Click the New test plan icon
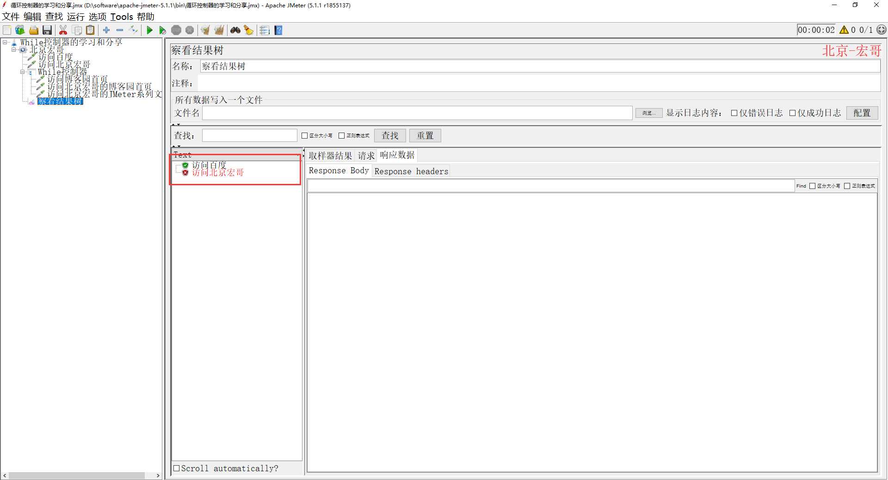Image resolution: width=888 pixels, height=480 pixels. [x=7, y=30]
